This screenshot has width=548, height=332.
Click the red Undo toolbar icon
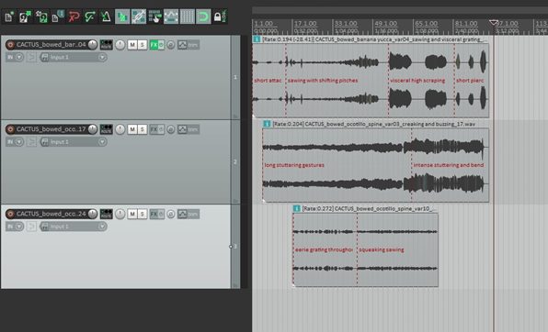tap(74, 17)
